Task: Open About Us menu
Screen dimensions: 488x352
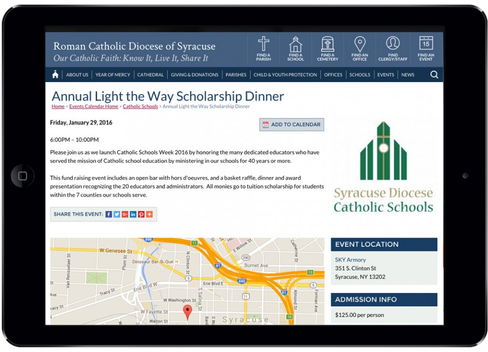Action: 77,75
